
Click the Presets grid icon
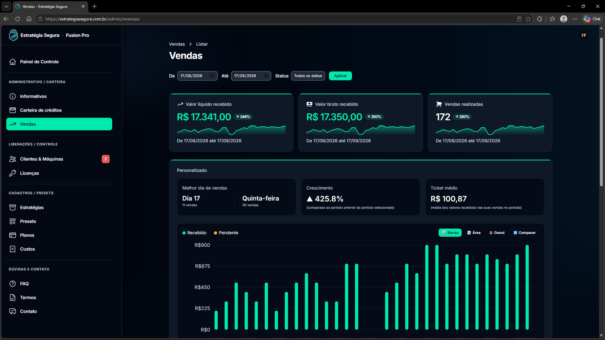tap(13, 221)
